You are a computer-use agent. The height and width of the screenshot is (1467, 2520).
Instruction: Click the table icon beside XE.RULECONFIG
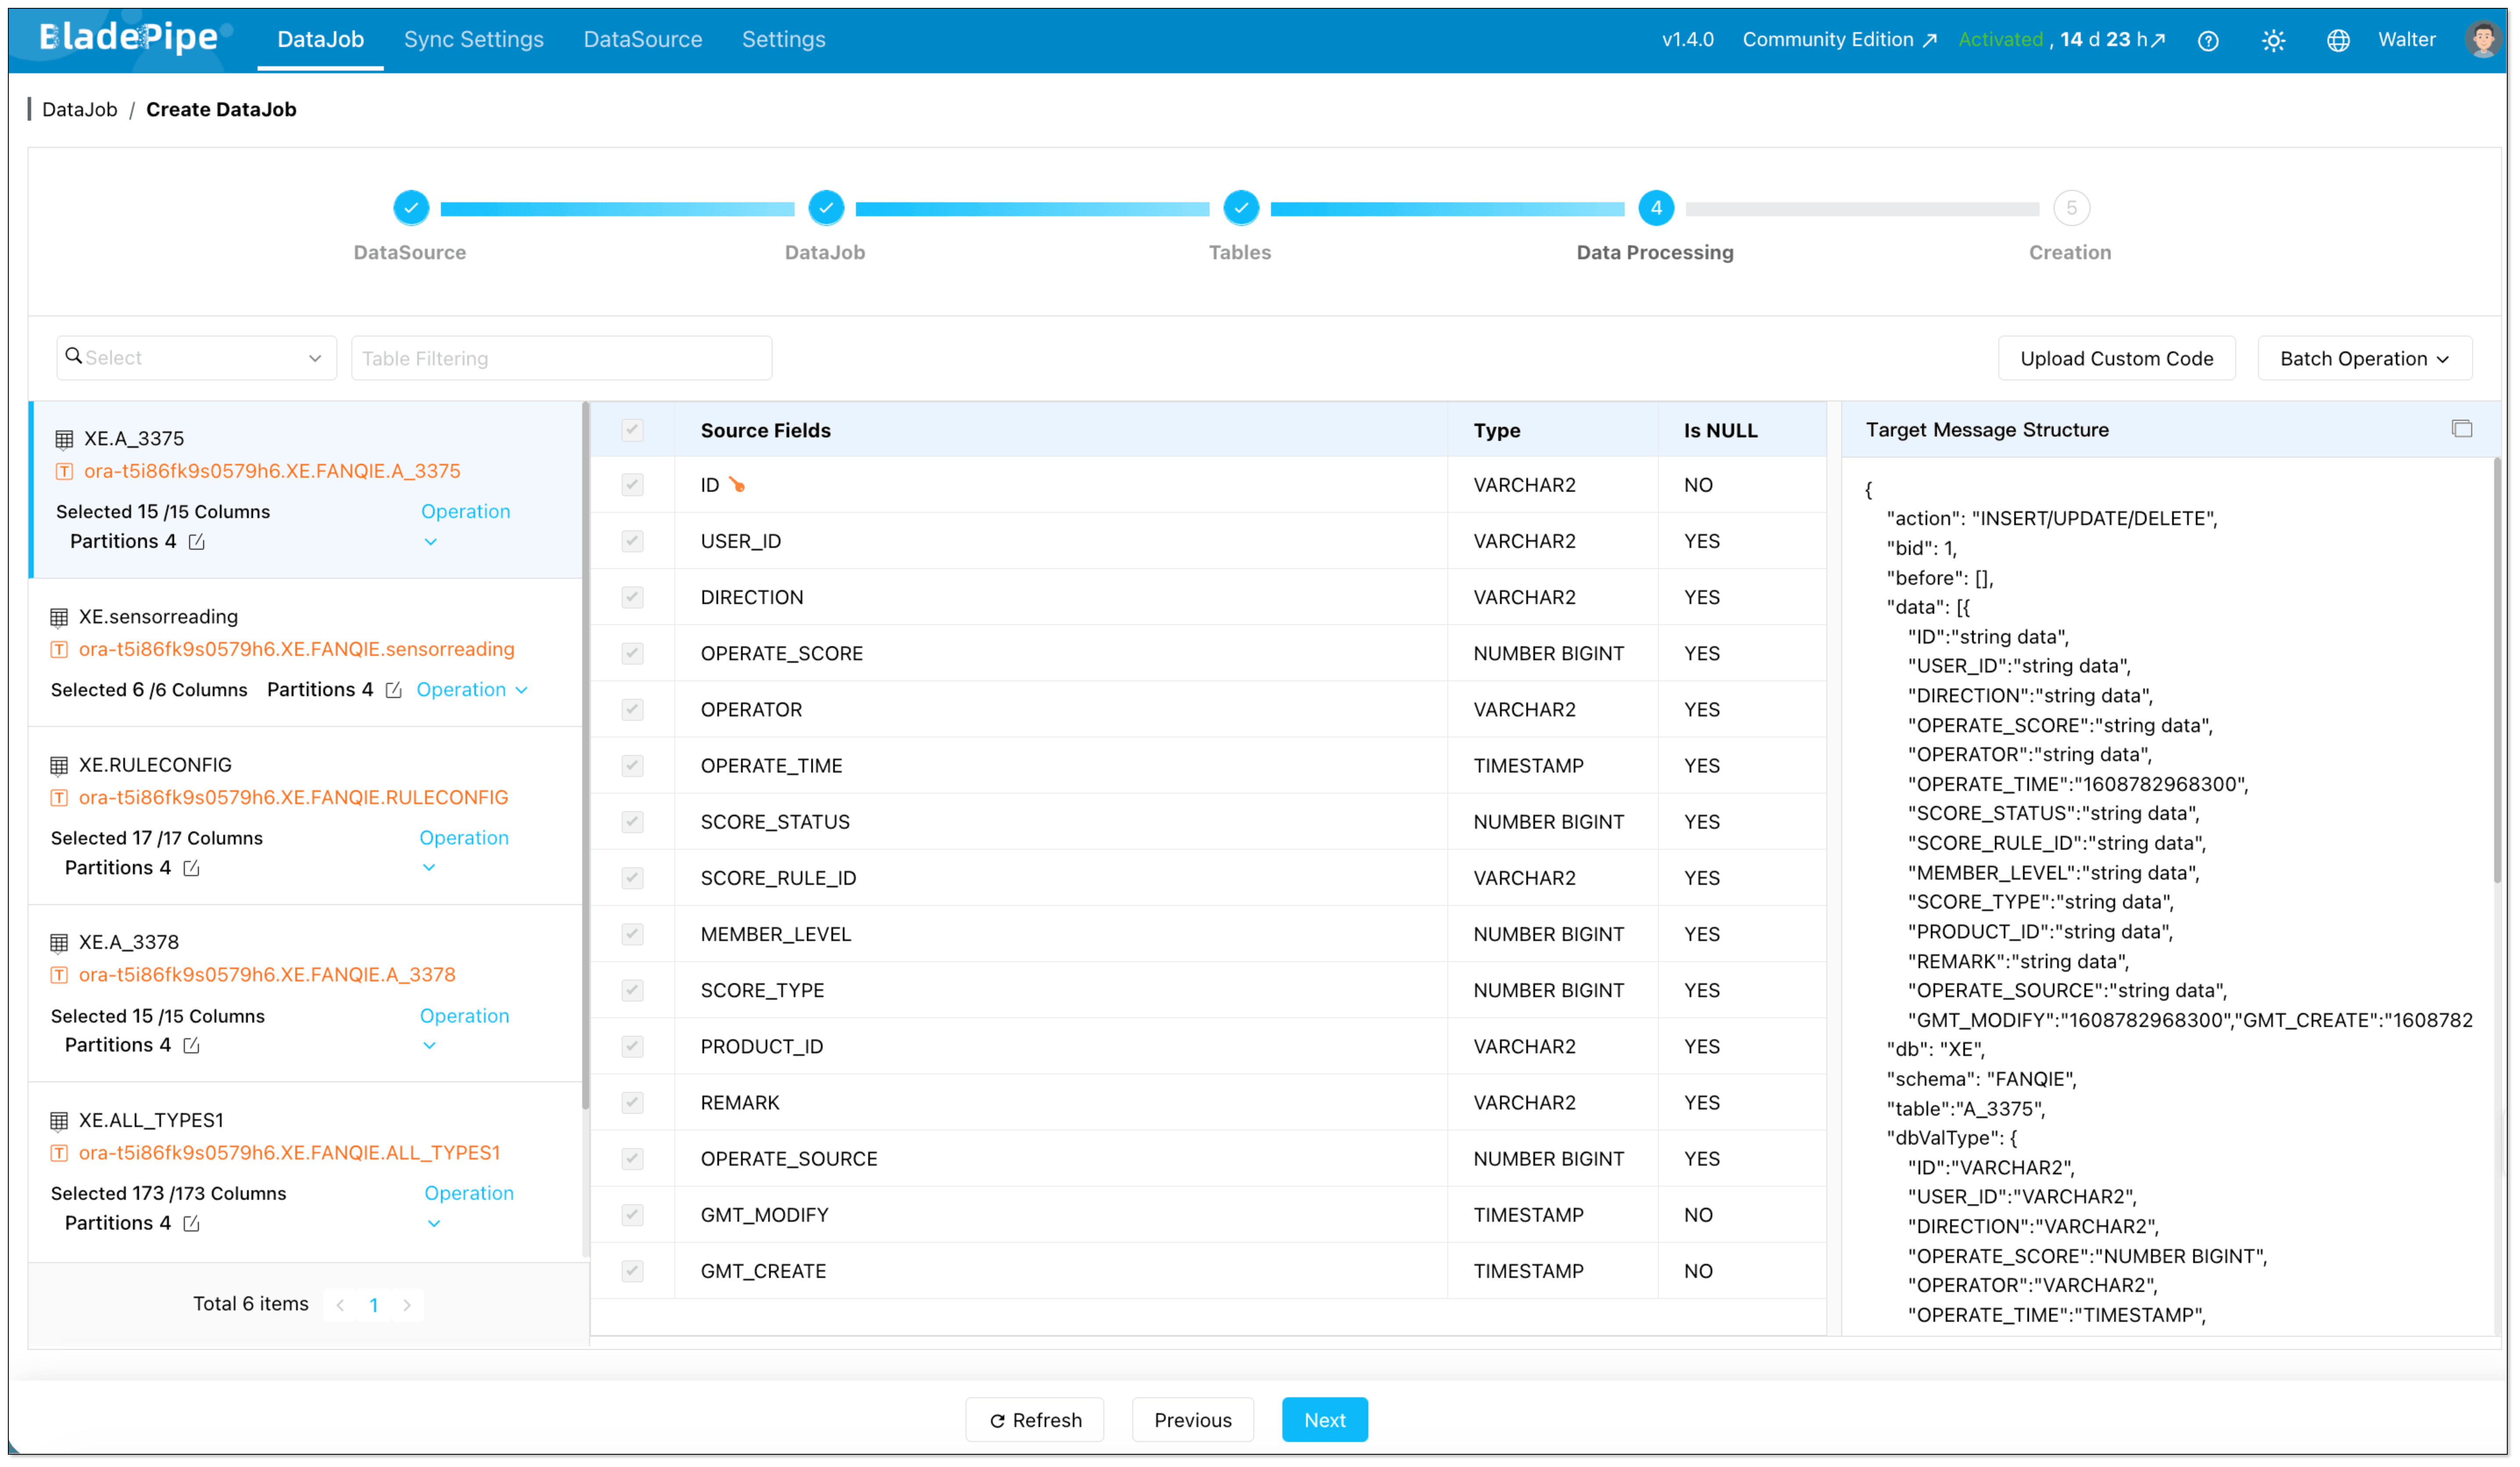click(x=58, y=764)
